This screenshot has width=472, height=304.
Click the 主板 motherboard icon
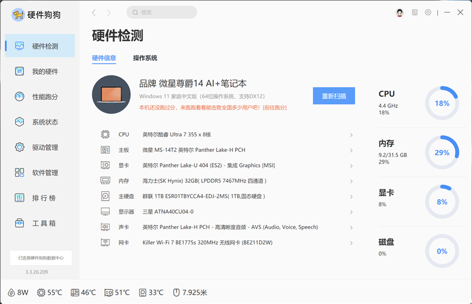pos(105,150)
